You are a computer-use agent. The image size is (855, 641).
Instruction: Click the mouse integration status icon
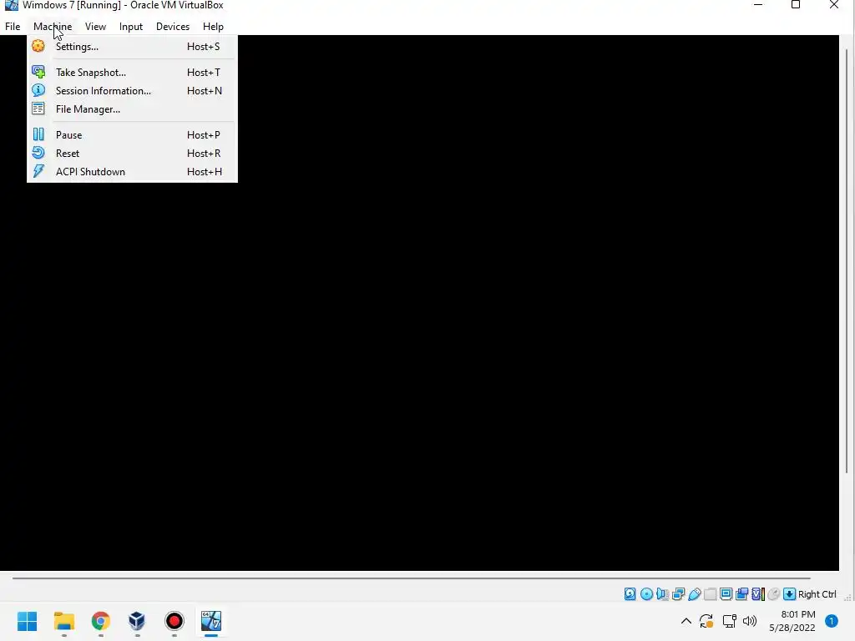pos(773,594)
